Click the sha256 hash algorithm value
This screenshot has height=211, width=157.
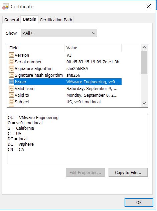coord(73,75)
